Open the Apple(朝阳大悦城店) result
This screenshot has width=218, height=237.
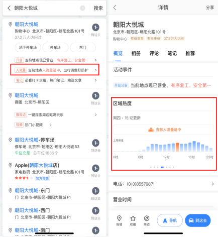tap(37, 165)
